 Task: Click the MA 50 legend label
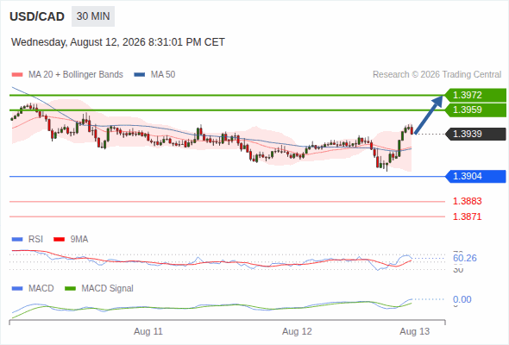click(x=163, y=75)
